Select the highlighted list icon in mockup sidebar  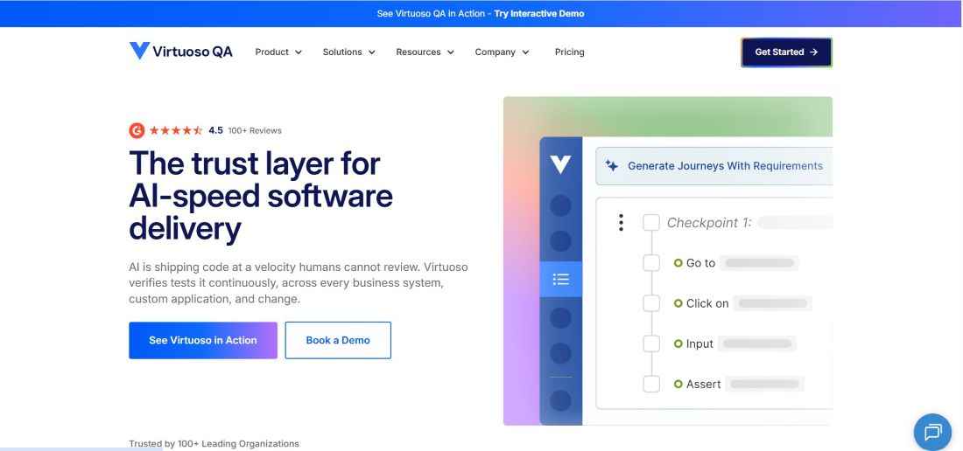(x=560, y=280)
